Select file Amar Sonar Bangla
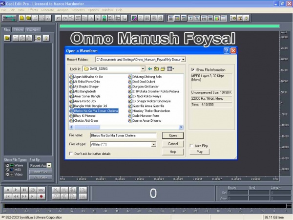This screenshot has width=293, height=220. (x=85, y=96)
